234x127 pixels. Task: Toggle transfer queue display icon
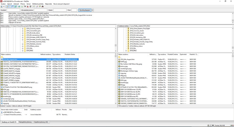(16, 6)
